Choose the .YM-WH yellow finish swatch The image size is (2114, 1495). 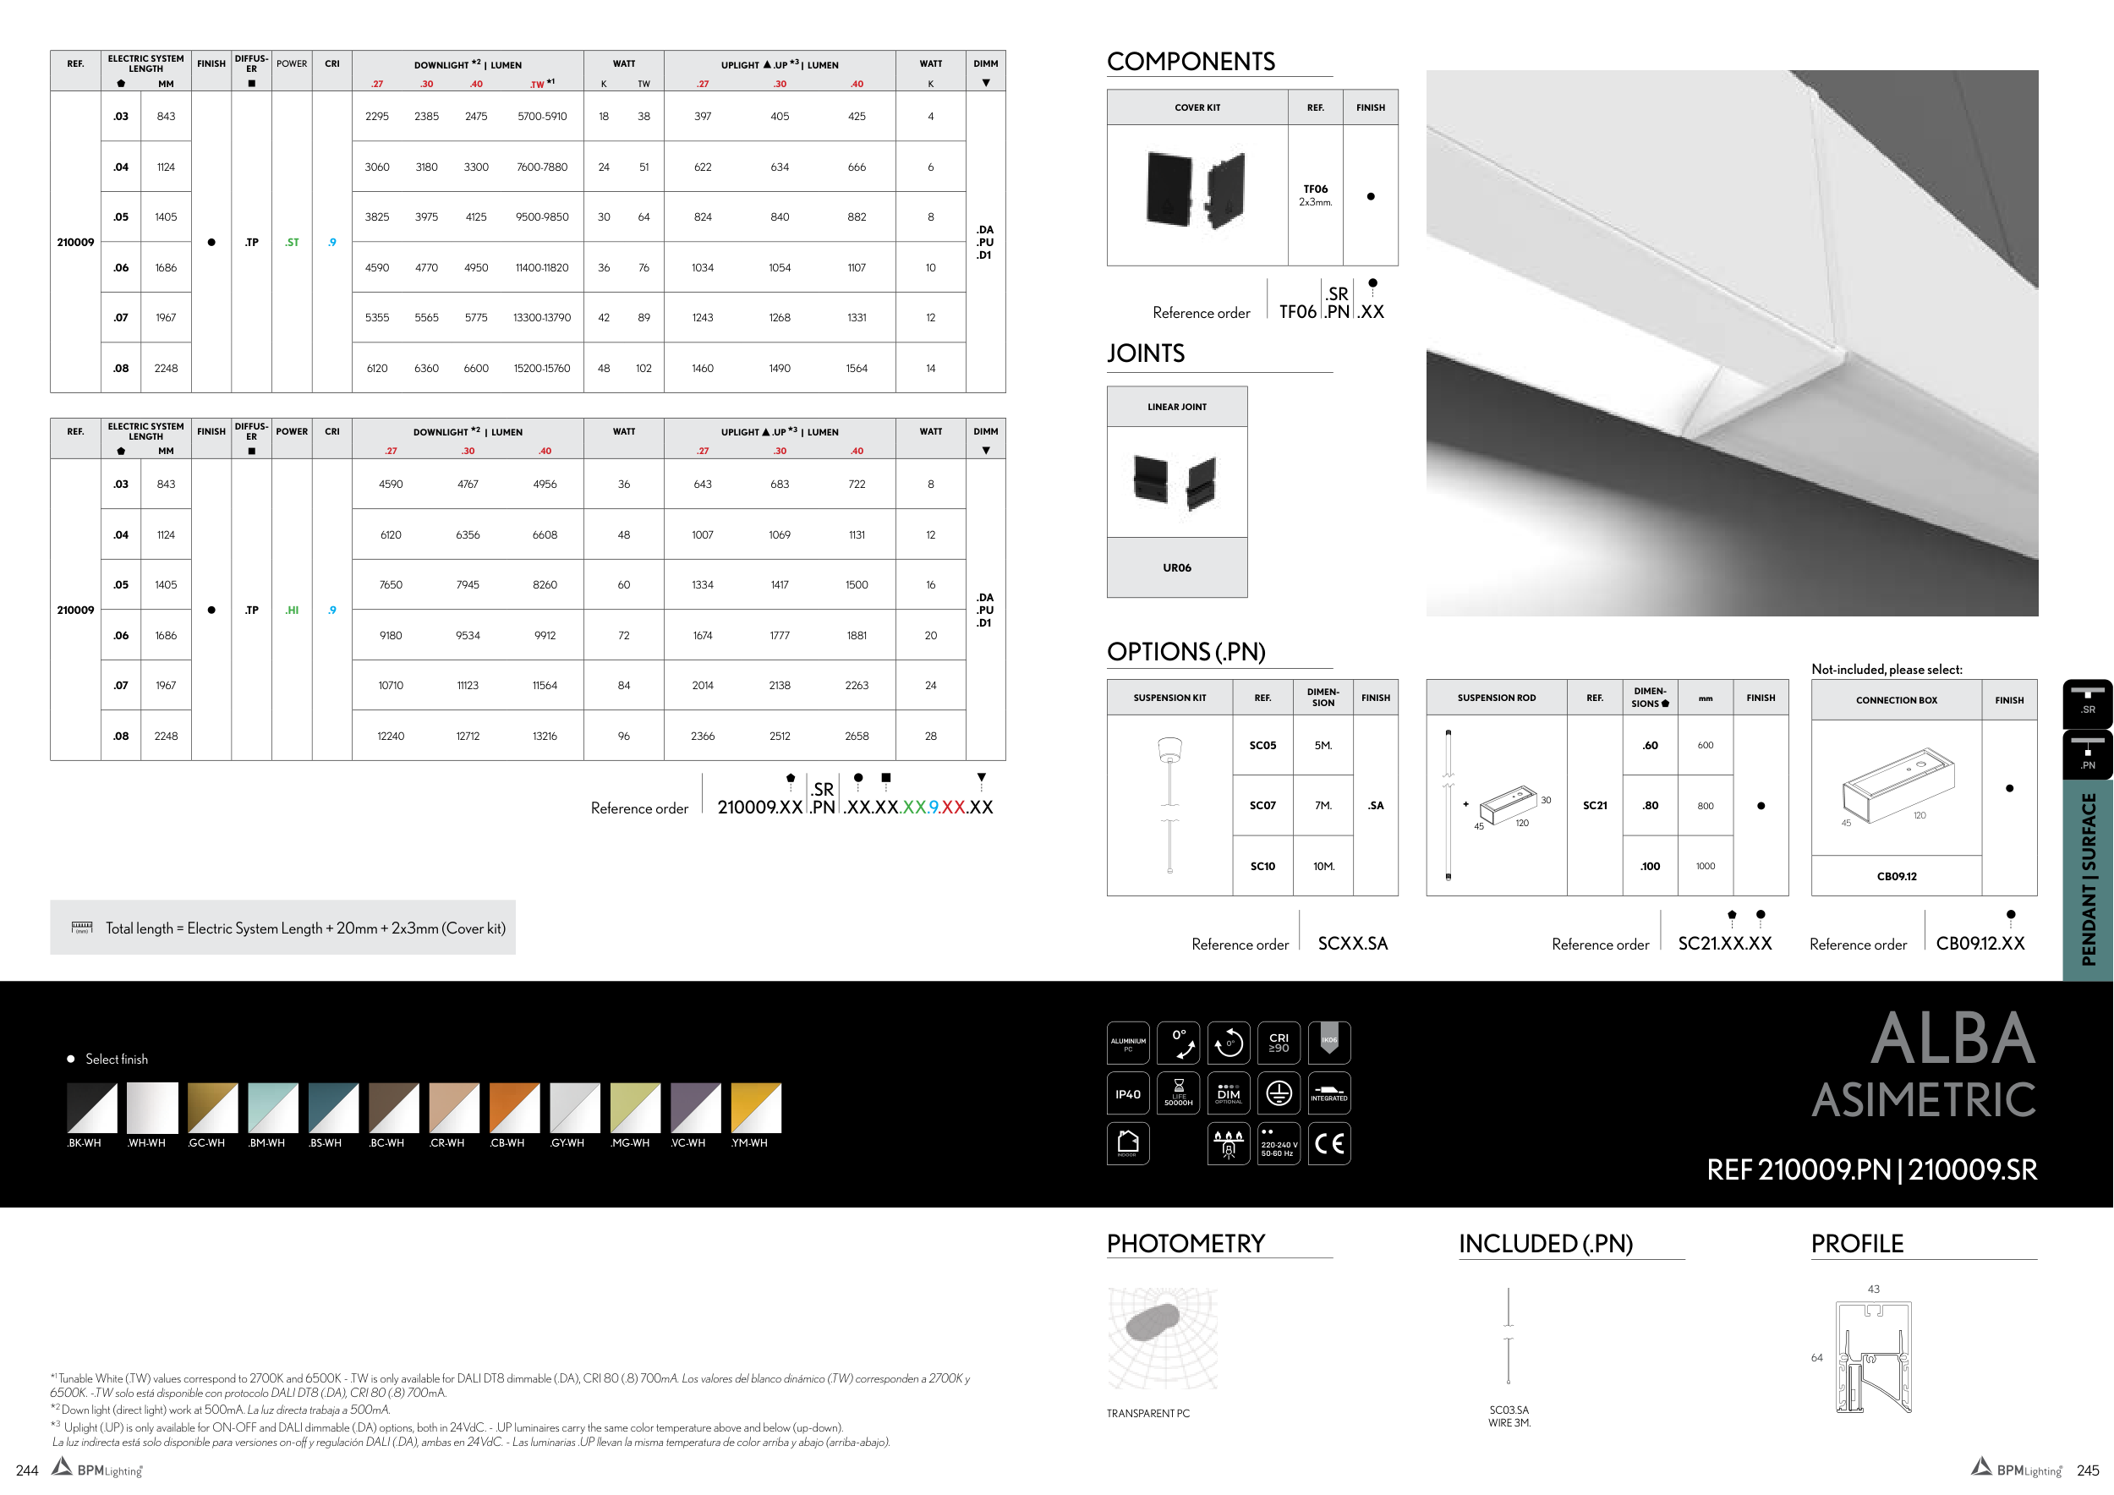pos(755,1108)
